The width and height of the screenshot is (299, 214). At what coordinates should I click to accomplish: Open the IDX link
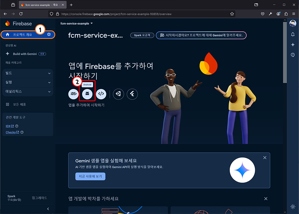[10, 126]
